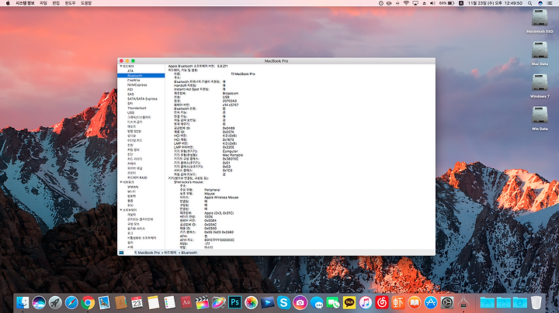The image size is (559, 313).
Task: Select the Mac Data drive icon on desktop
Action: (540, 50)
